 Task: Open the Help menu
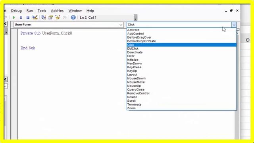(x=90, y=11)
